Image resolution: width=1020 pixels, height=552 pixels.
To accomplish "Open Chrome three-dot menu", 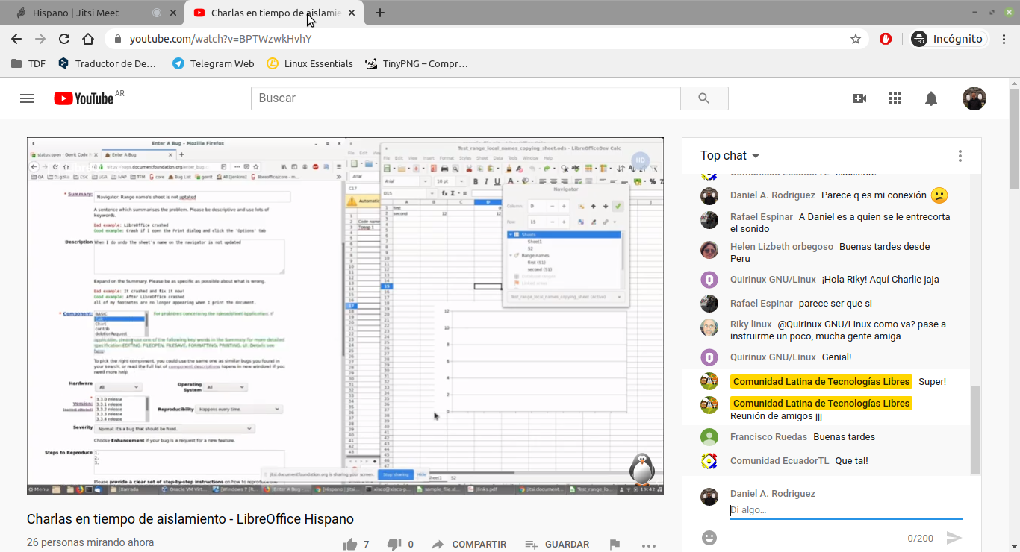I will (x=1004, y=39).
